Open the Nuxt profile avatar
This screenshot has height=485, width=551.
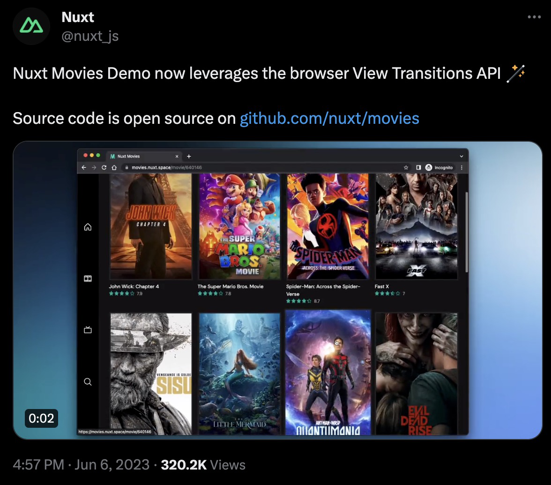31,26
